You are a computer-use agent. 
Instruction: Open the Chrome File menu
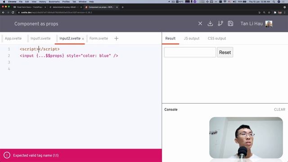point(21,2)
